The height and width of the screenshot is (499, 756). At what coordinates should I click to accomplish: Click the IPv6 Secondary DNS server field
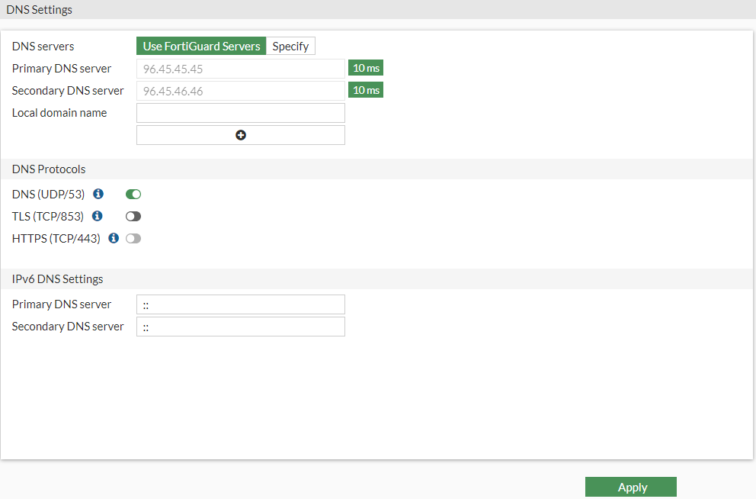pos(241,327)
